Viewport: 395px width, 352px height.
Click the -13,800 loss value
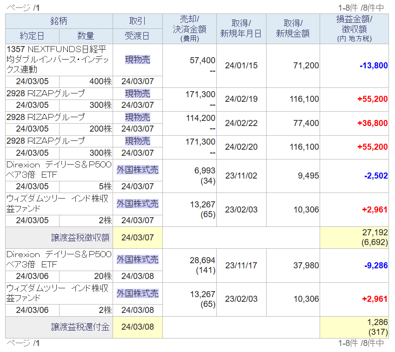(x=374, y=66)
